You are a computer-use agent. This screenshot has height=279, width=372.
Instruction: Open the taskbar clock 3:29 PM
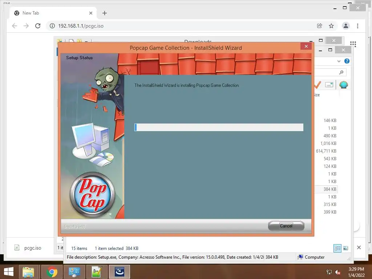click(x=356, y=272)
